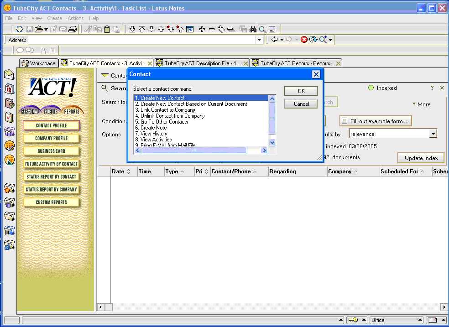Screen dimensions: 449x327
Task: Open the Replication bookmark icon
Action: click(x=9, y=132)
